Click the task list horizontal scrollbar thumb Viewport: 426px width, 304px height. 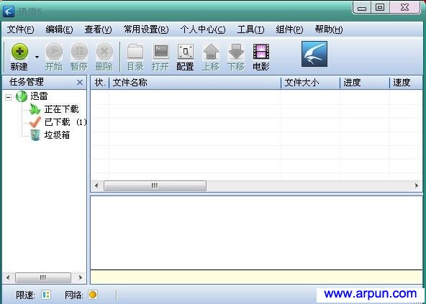(155, 186)
